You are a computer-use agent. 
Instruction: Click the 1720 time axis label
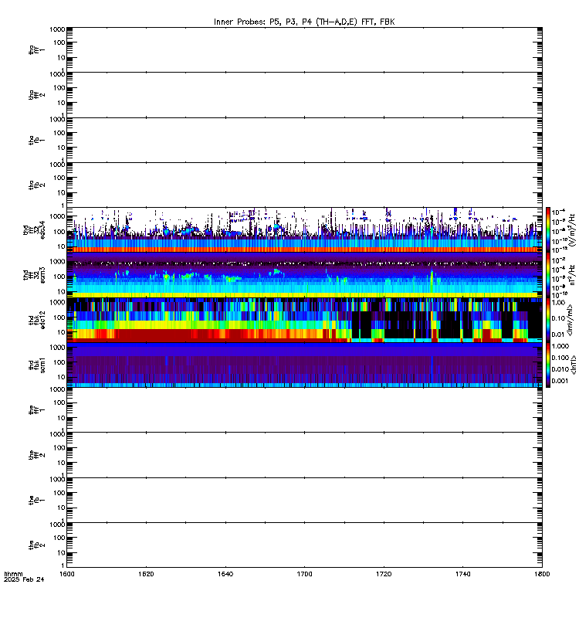click(x=384, y=574)
